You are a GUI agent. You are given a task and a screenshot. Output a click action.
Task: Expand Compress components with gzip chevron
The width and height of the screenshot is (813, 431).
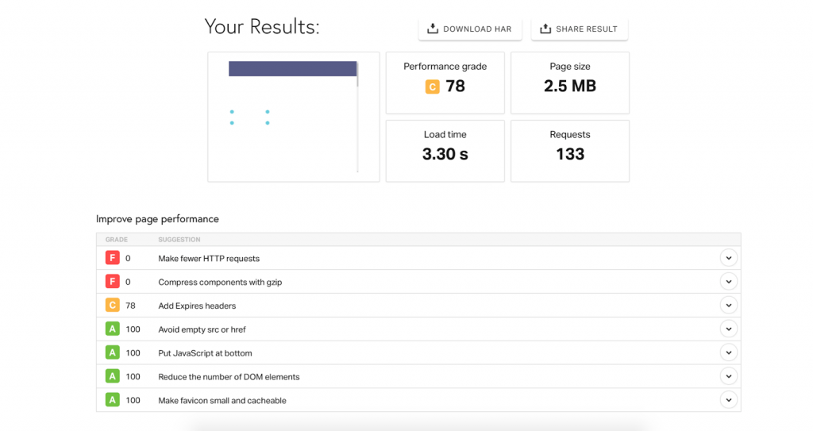tap(729, 282)
